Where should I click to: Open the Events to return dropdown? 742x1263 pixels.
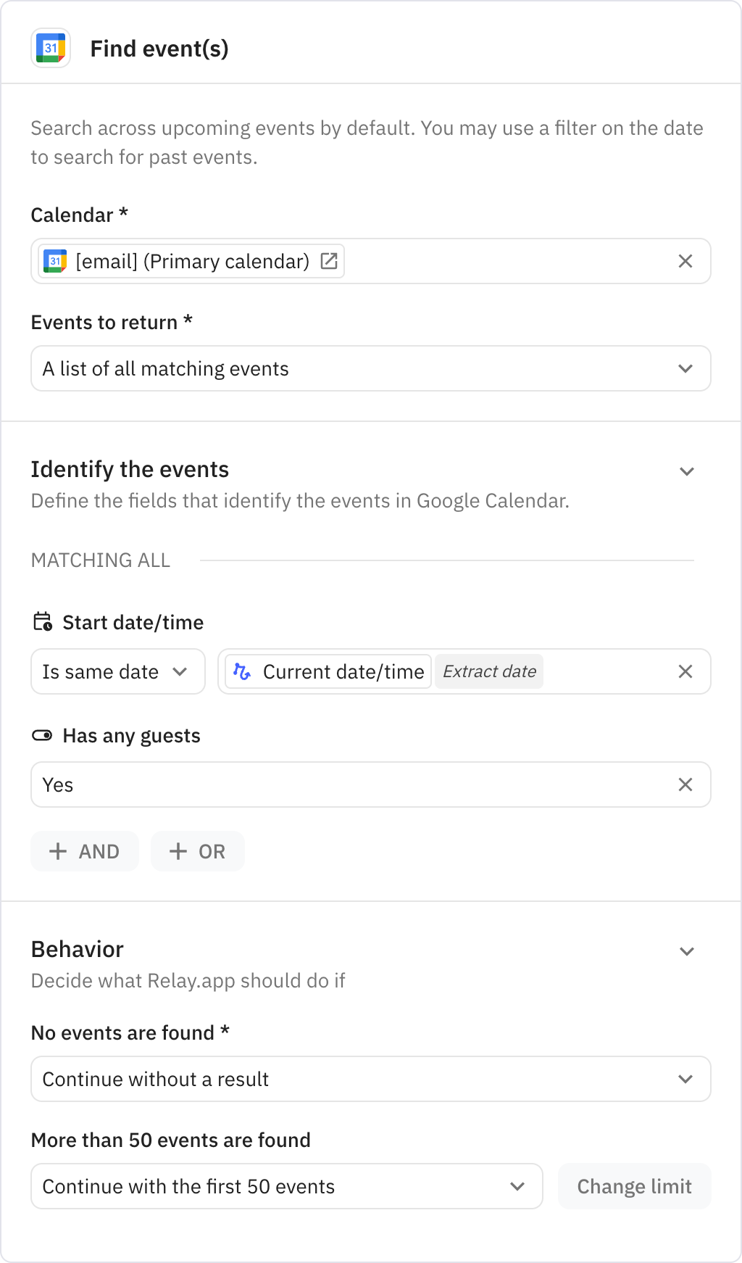click(370, 368)
